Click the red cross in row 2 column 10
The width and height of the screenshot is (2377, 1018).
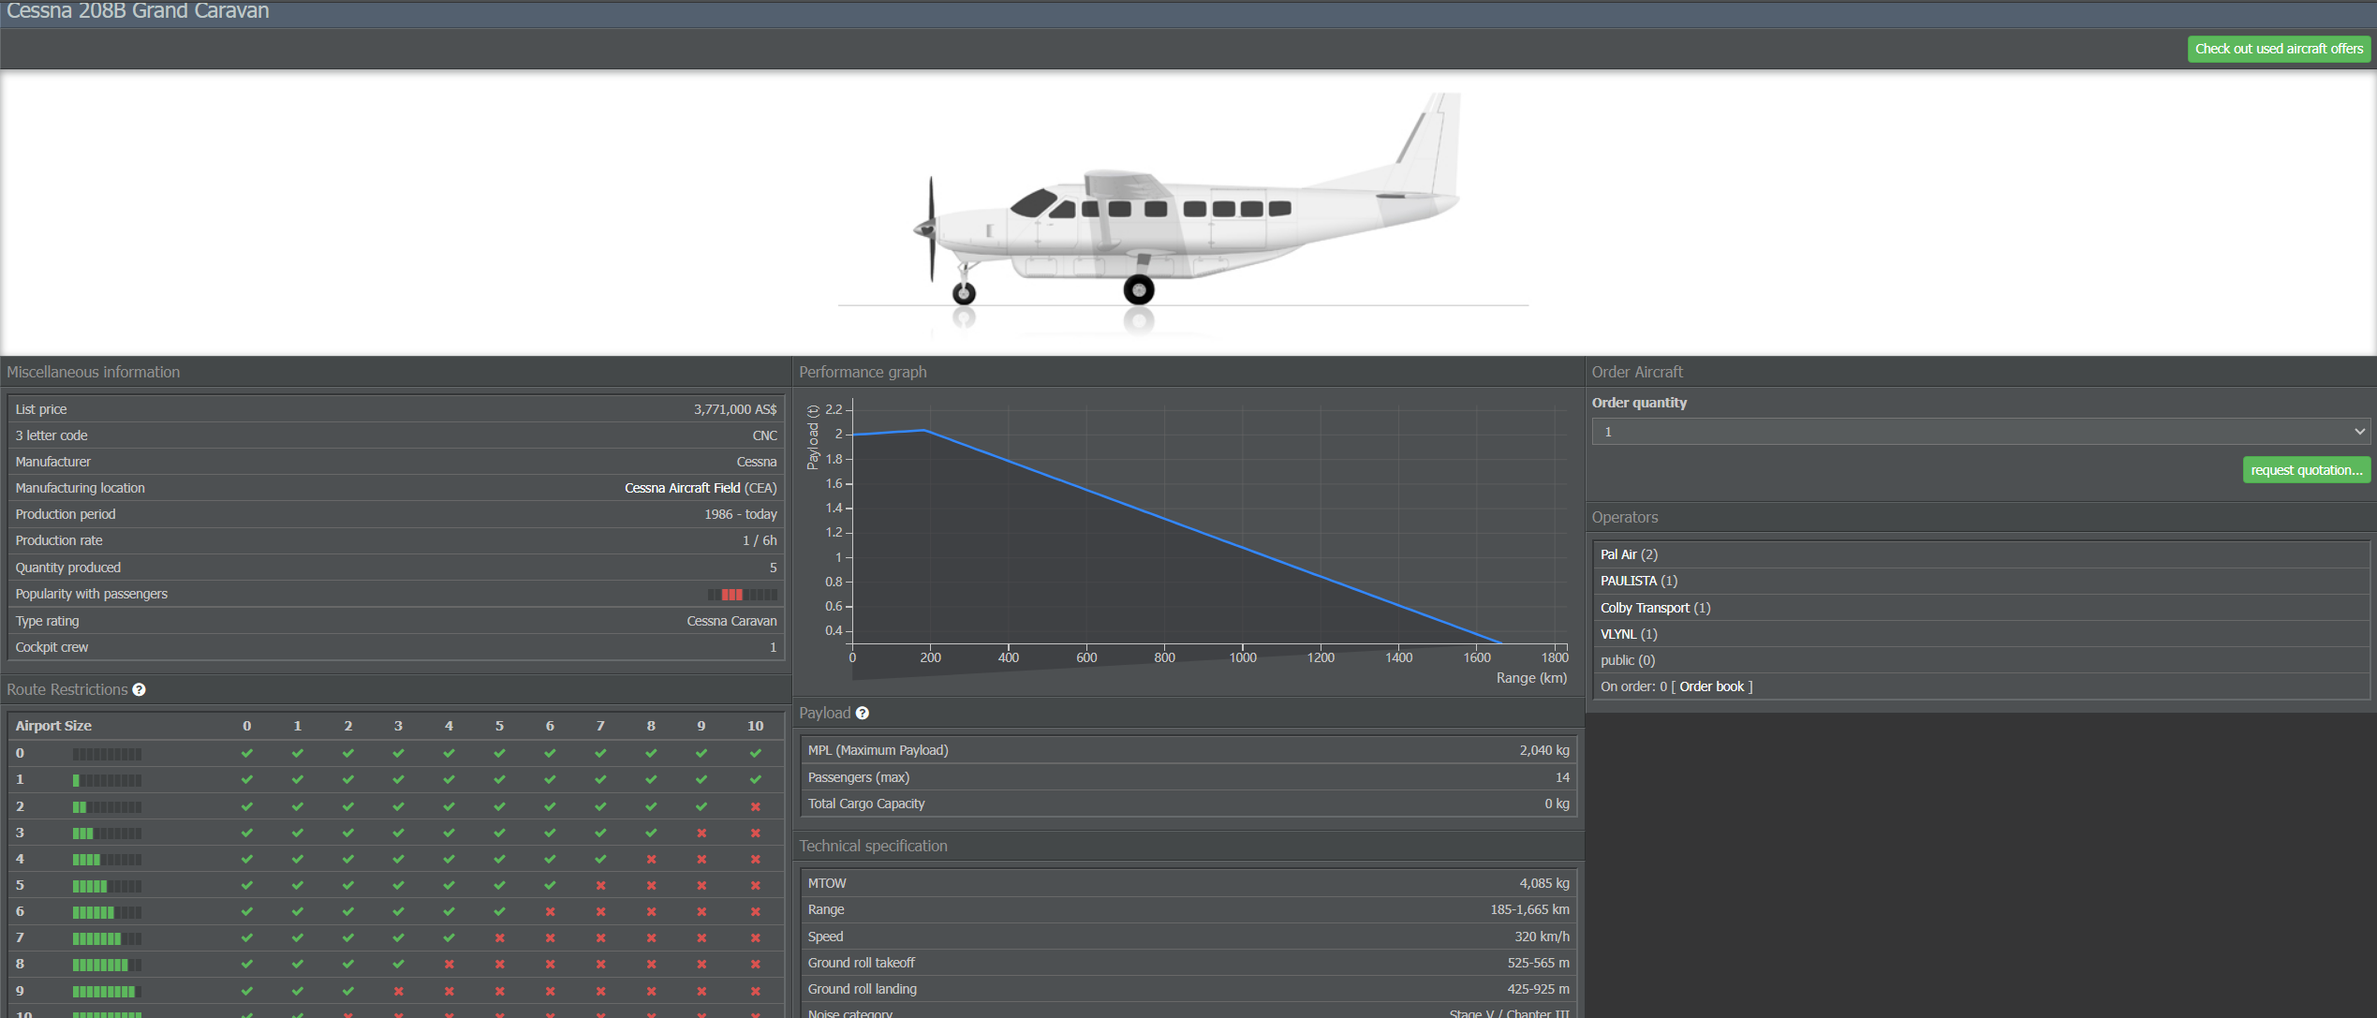[x=755, y=806]
